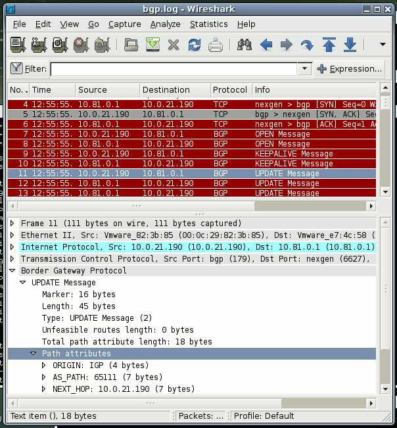The height and width of the screenshot is (428, 397).
Task: Go to specified packet icon
Action: (x=307, y=45)
